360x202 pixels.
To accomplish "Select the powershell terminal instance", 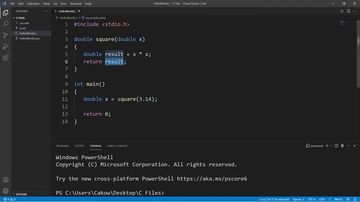I will point(314,146).
